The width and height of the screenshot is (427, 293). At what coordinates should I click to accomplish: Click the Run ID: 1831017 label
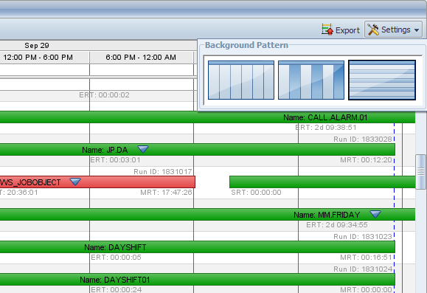click(x=163, y=172)
